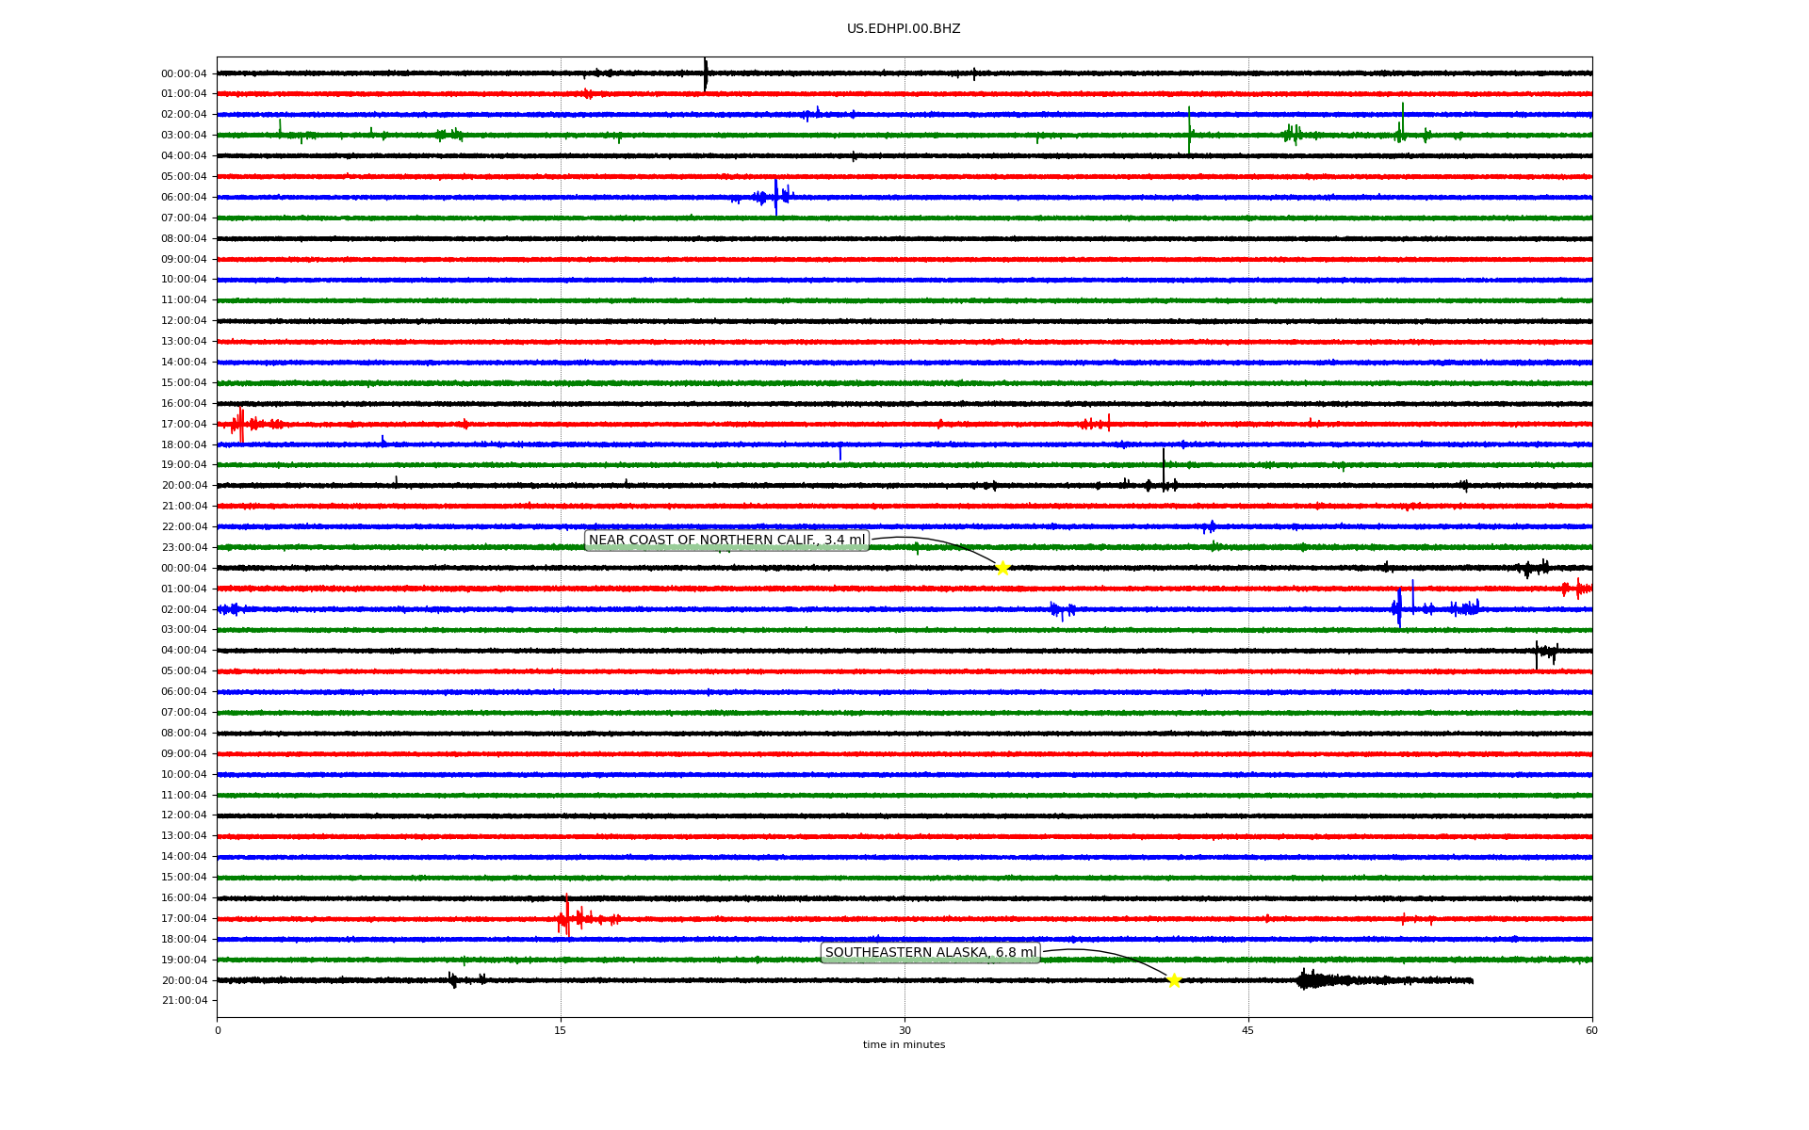
Task: Click the Alaska wave arrival on last black trace
Action: [1310, 980]
